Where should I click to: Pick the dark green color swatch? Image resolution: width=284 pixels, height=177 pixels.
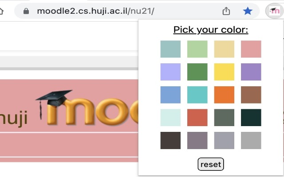pyautogui.click(x=197, y=72)
